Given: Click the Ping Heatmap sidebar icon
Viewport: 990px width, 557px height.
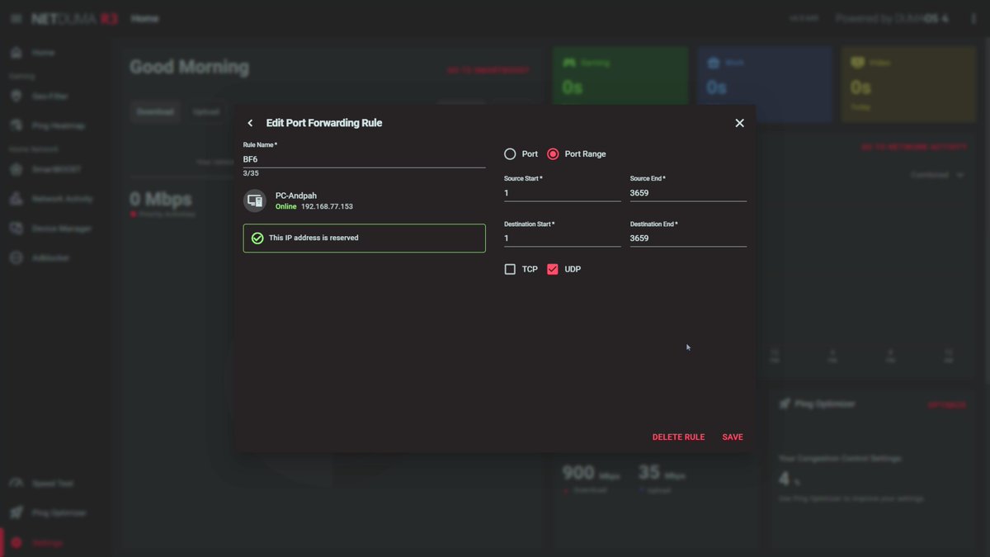Looking at the screenshot, I should [x=16, y=125].
